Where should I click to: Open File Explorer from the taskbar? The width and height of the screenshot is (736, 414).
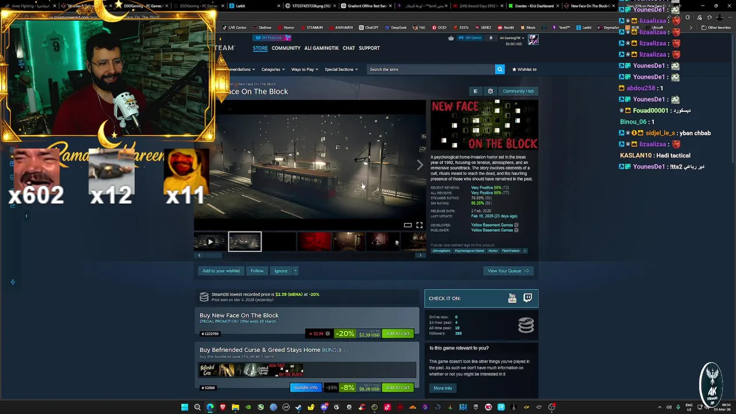[235, 407]
